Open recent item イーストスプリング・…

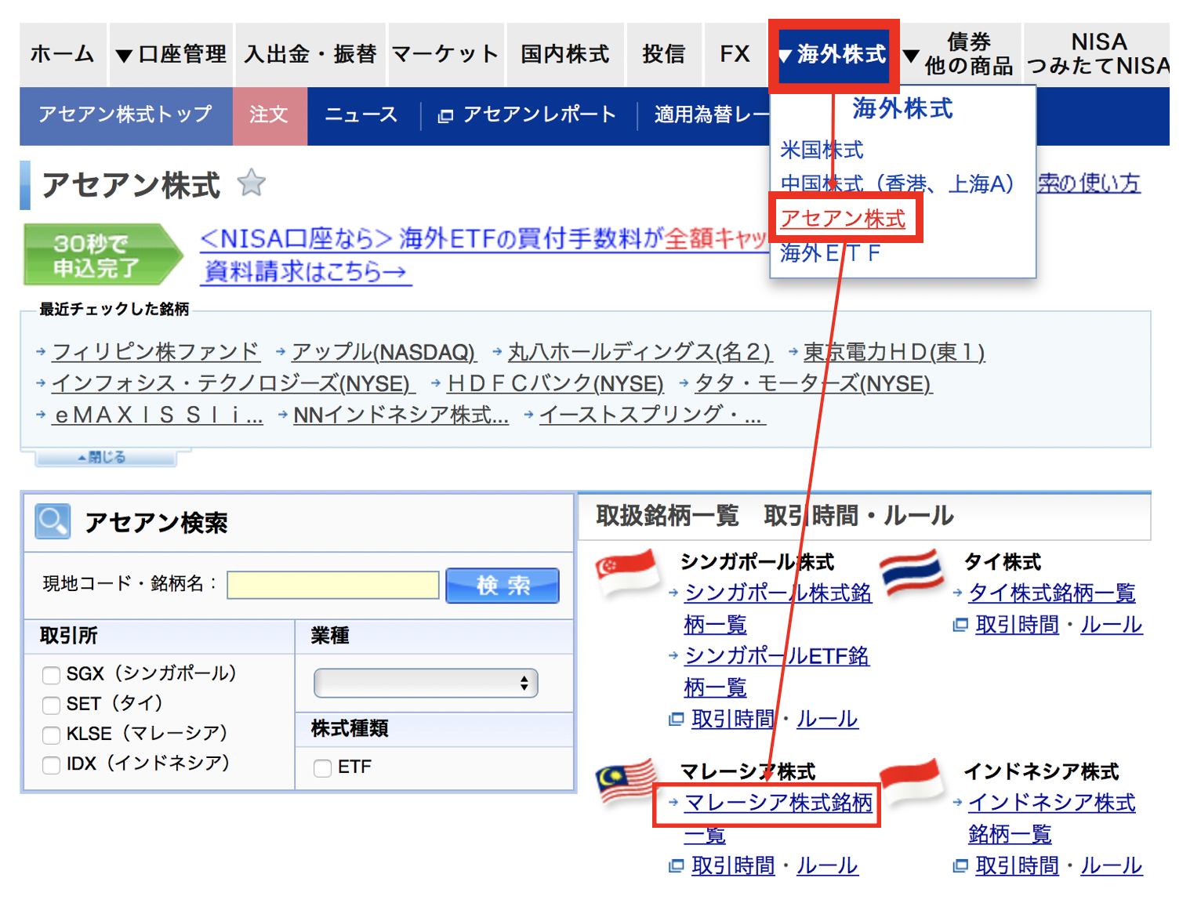click(x=652, y=415)
